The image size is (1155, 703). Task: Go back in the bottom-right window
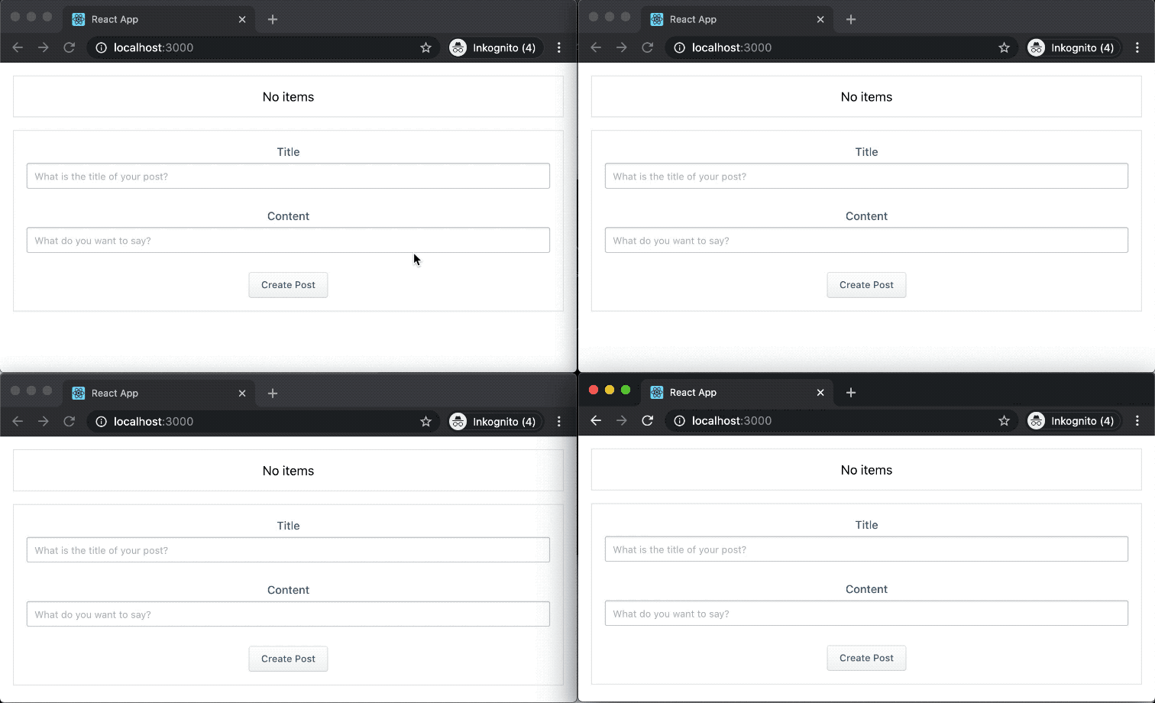[596, 420]
